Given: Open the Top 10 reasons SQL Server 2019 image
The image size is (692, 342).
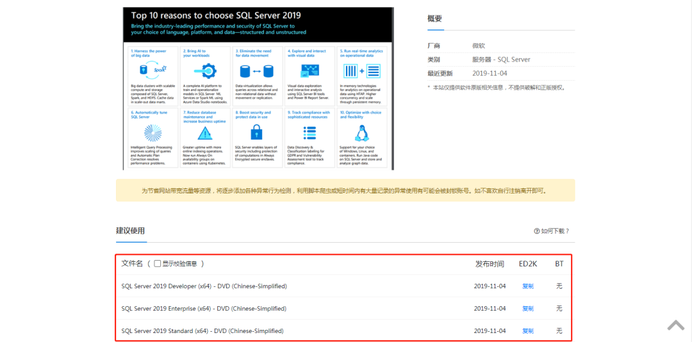Looking at the screenshot, I should tap(258, 88).
